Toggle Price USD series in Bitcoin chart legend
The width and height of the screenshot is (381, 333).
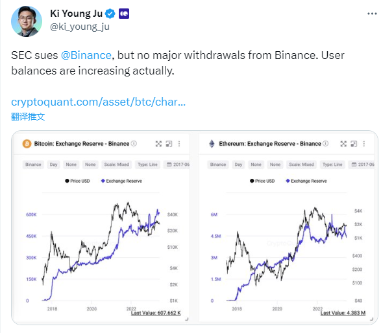click(77, 181)
